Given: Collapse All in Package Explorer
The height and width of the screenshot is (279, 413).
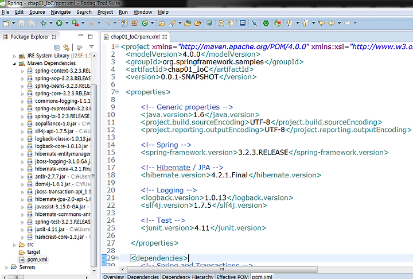Looking at the screenshot, I should click(57, 47).
